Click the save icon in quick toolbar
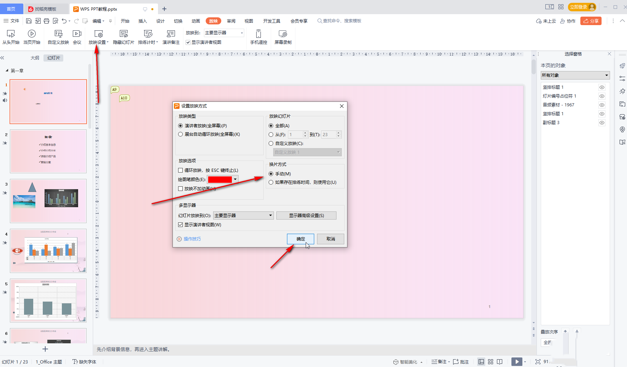The width and height of the screenshot is (627, 367). tap(29, 21)
